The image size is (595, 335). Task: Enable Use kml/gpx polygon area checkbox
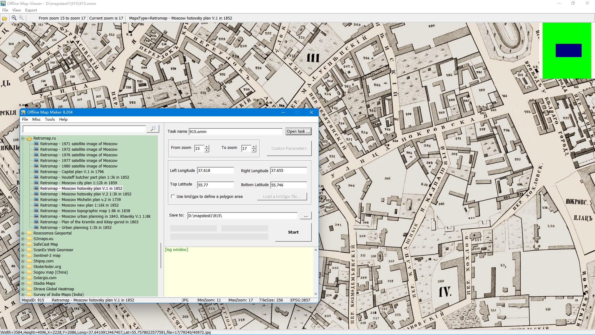point(173,196)
